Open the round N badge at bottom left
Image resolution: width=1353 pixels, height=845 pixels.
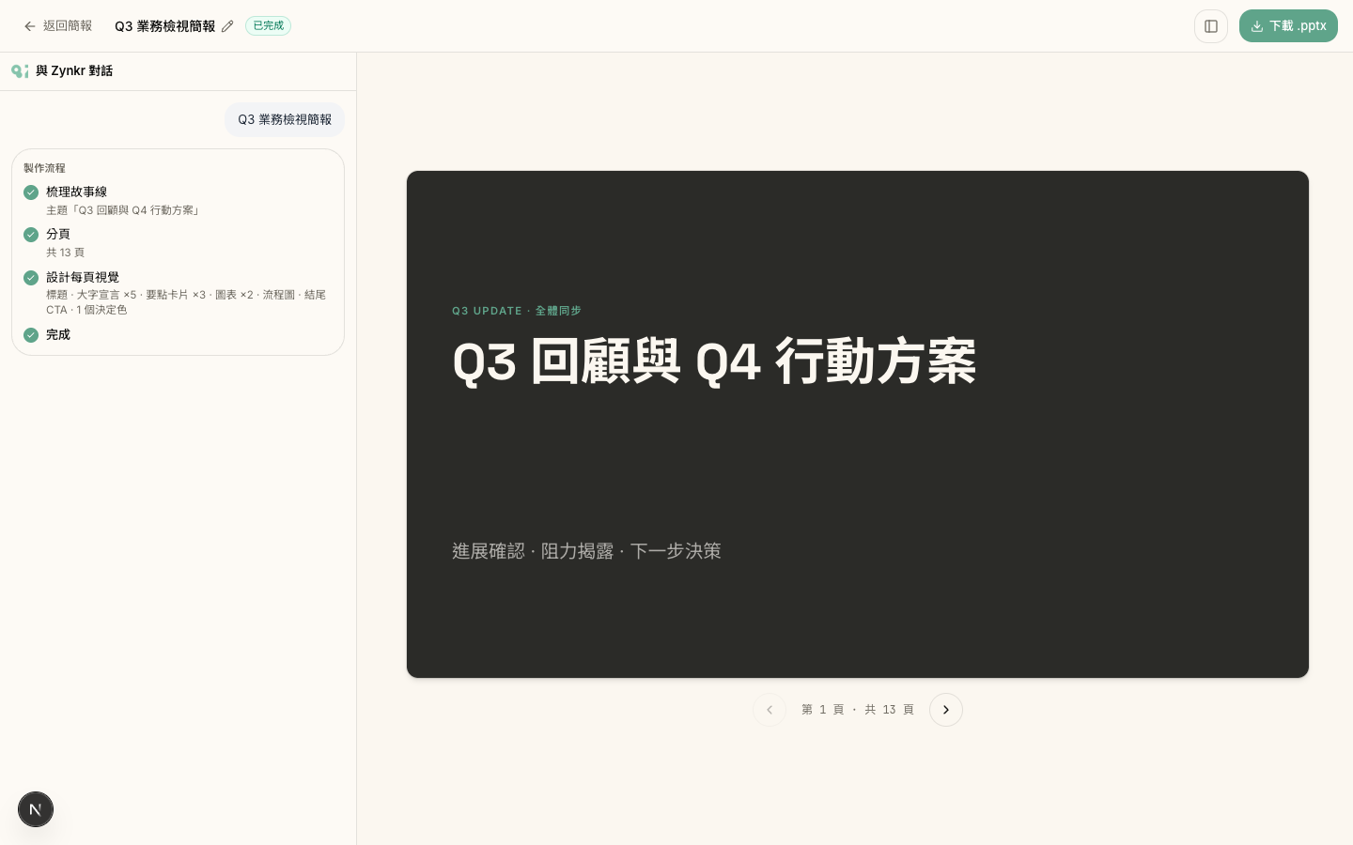36,809
